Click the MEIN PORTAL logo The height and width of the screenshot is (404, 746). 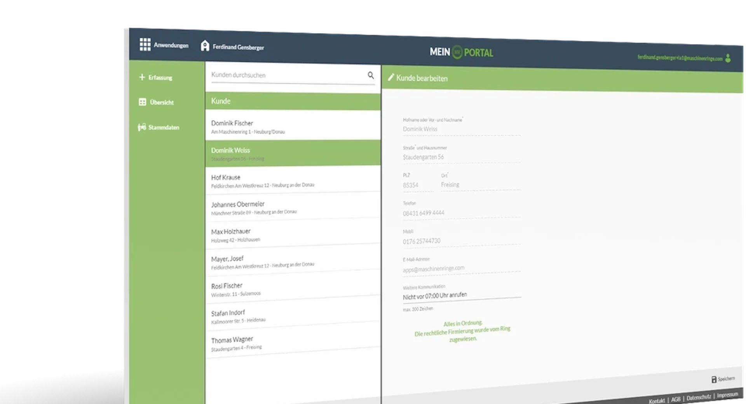pos(461,52)
